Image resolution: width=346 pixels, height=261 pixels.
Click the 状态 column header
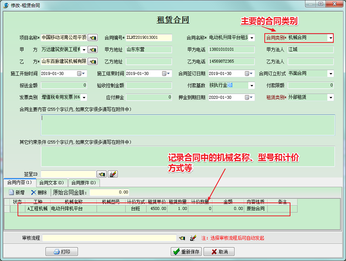(18, 202)
